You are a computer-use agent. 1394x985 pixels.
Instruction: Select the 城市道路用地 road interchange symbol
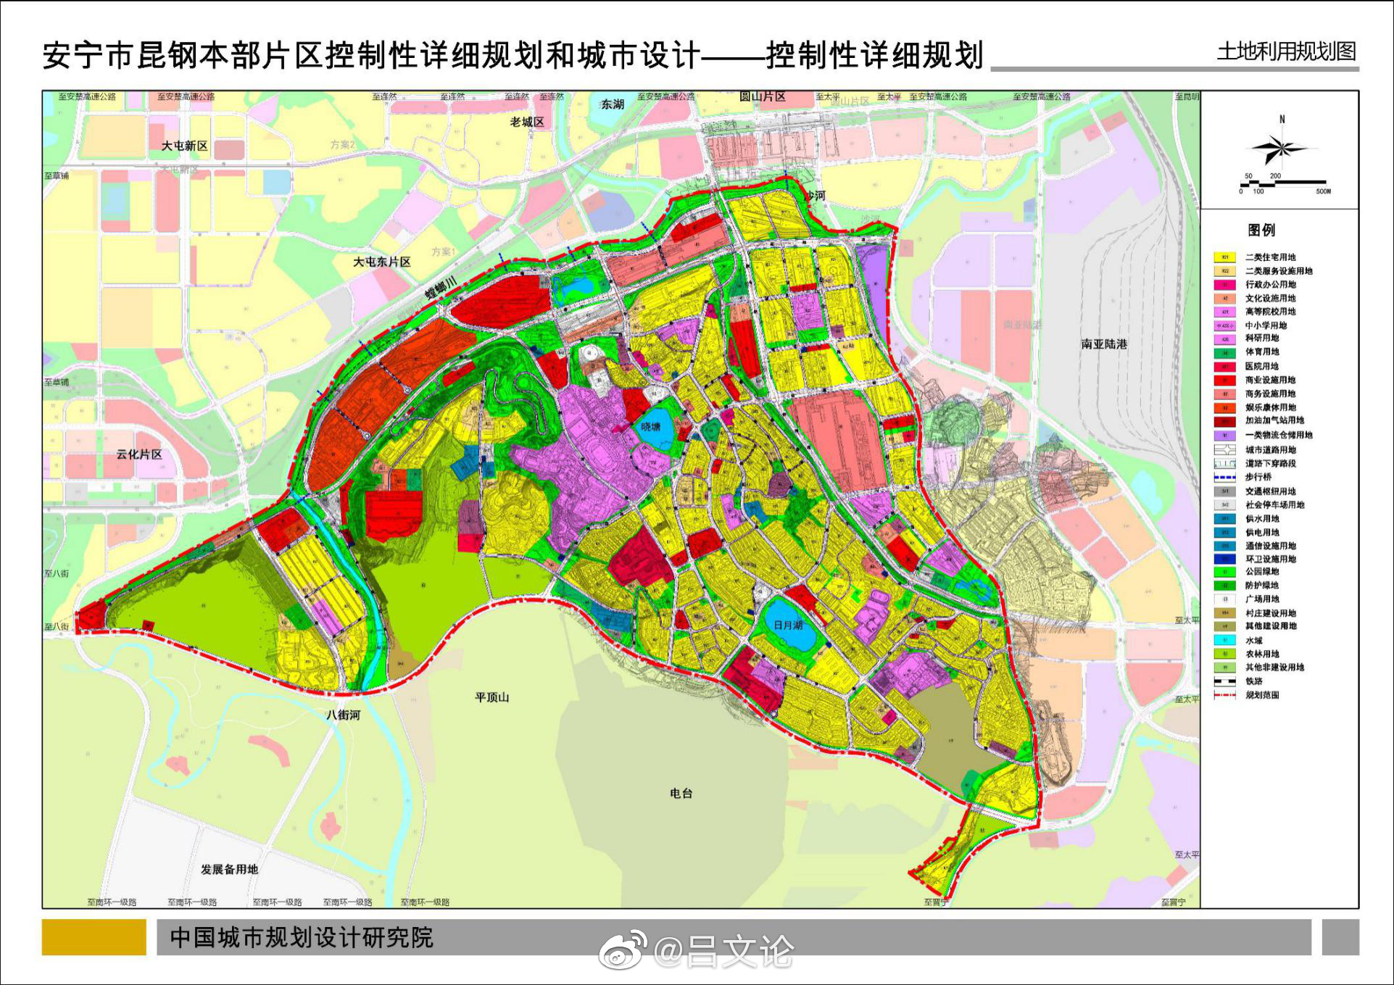[x=1226, y=449]
